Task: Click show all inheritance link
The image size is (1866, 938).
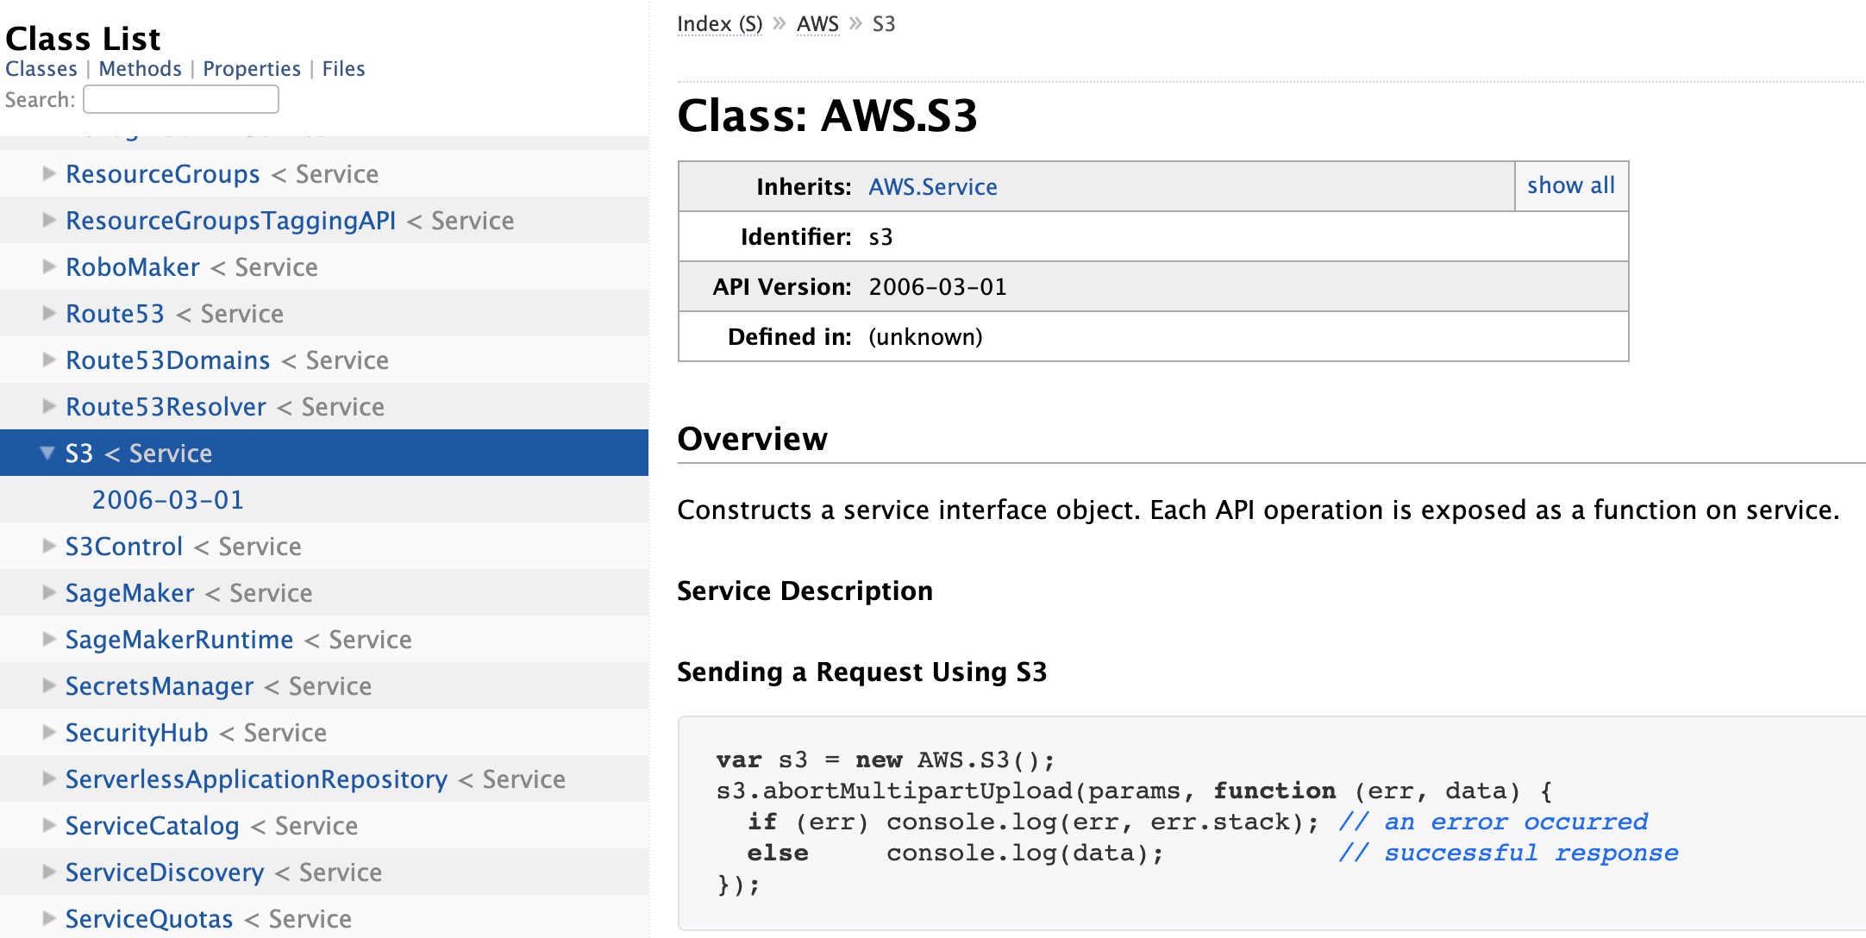Action: tap(1570, 185)
